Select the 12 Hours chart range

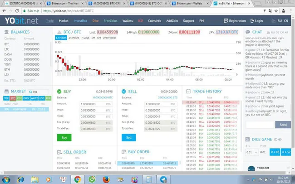(x=61, y=38)
